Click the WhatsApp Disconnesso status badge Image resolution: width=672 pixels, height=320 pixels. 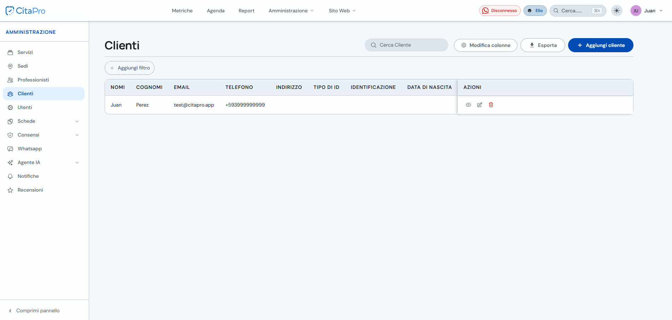tap(500, 11)
